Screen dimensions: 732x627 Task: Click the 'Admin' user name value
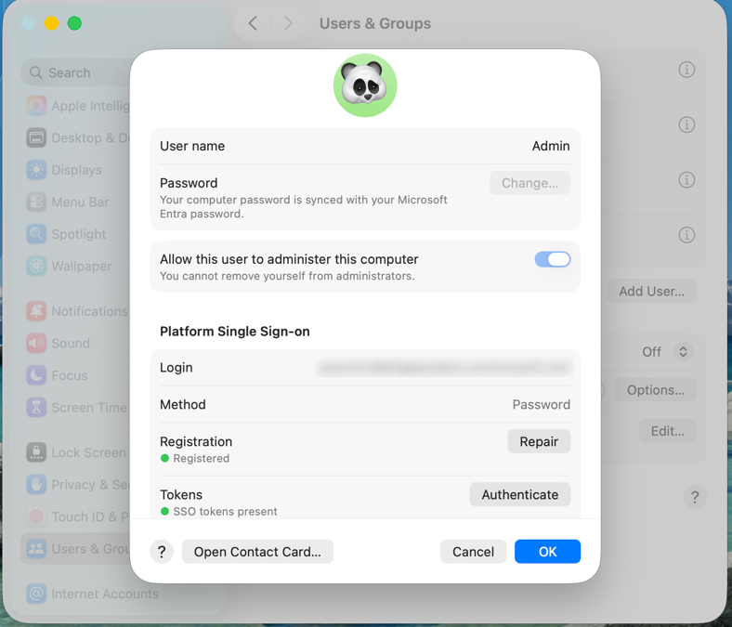551,146
